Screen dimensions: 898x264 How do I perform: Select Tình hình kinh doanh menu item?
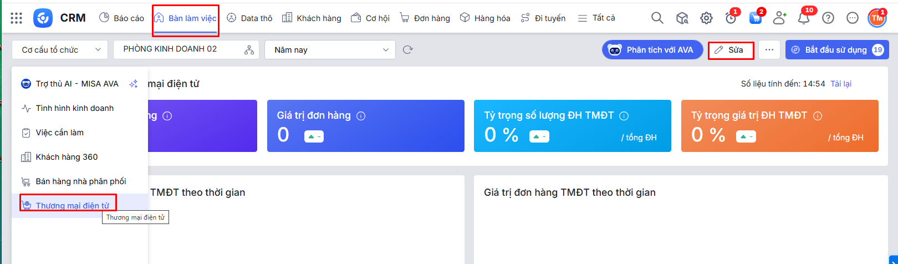(74, 108)
